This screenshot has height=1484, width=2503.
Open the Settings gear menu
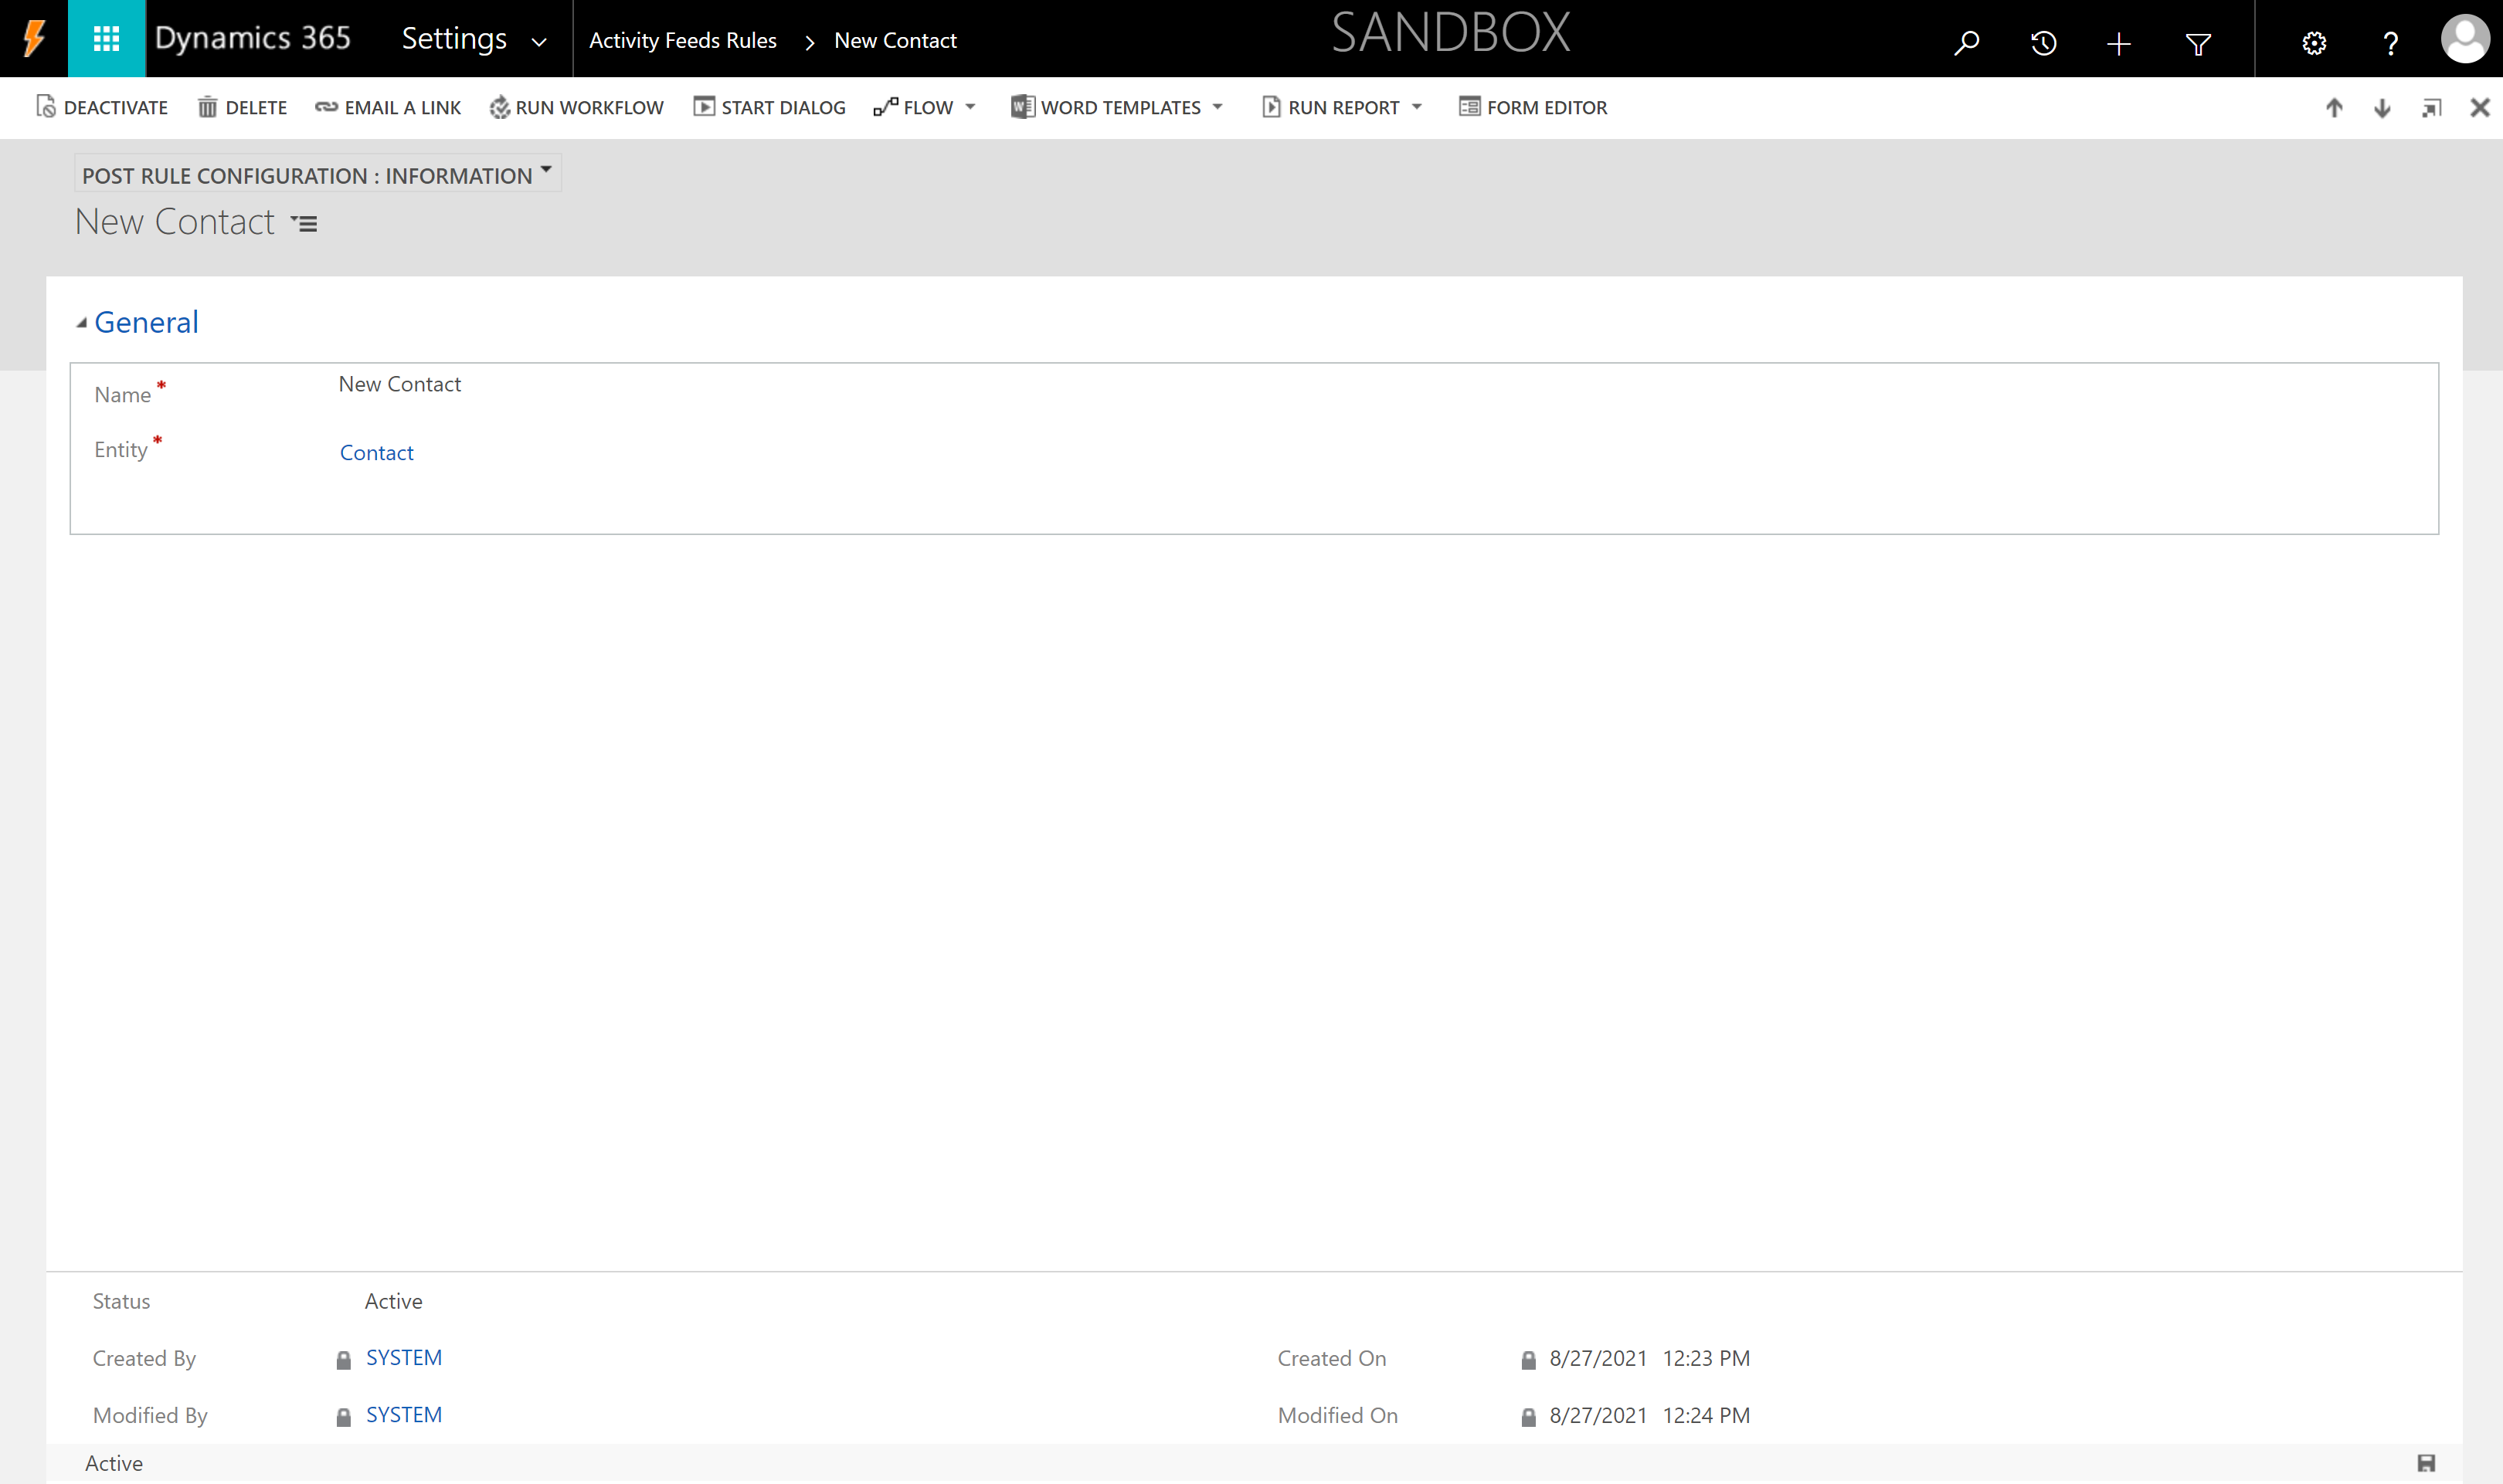(x=2314, y=42)
